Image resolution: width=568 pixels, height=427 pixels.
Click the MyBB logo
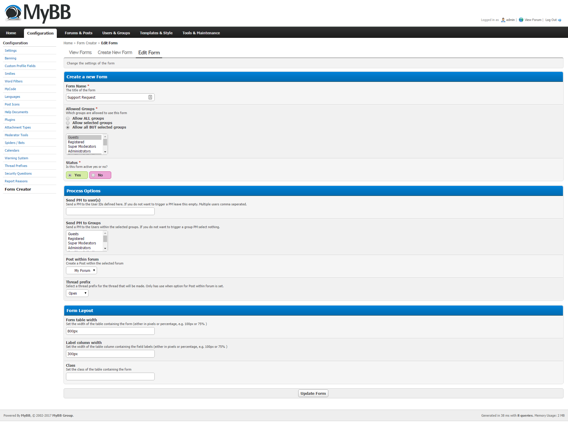(38, 13)
